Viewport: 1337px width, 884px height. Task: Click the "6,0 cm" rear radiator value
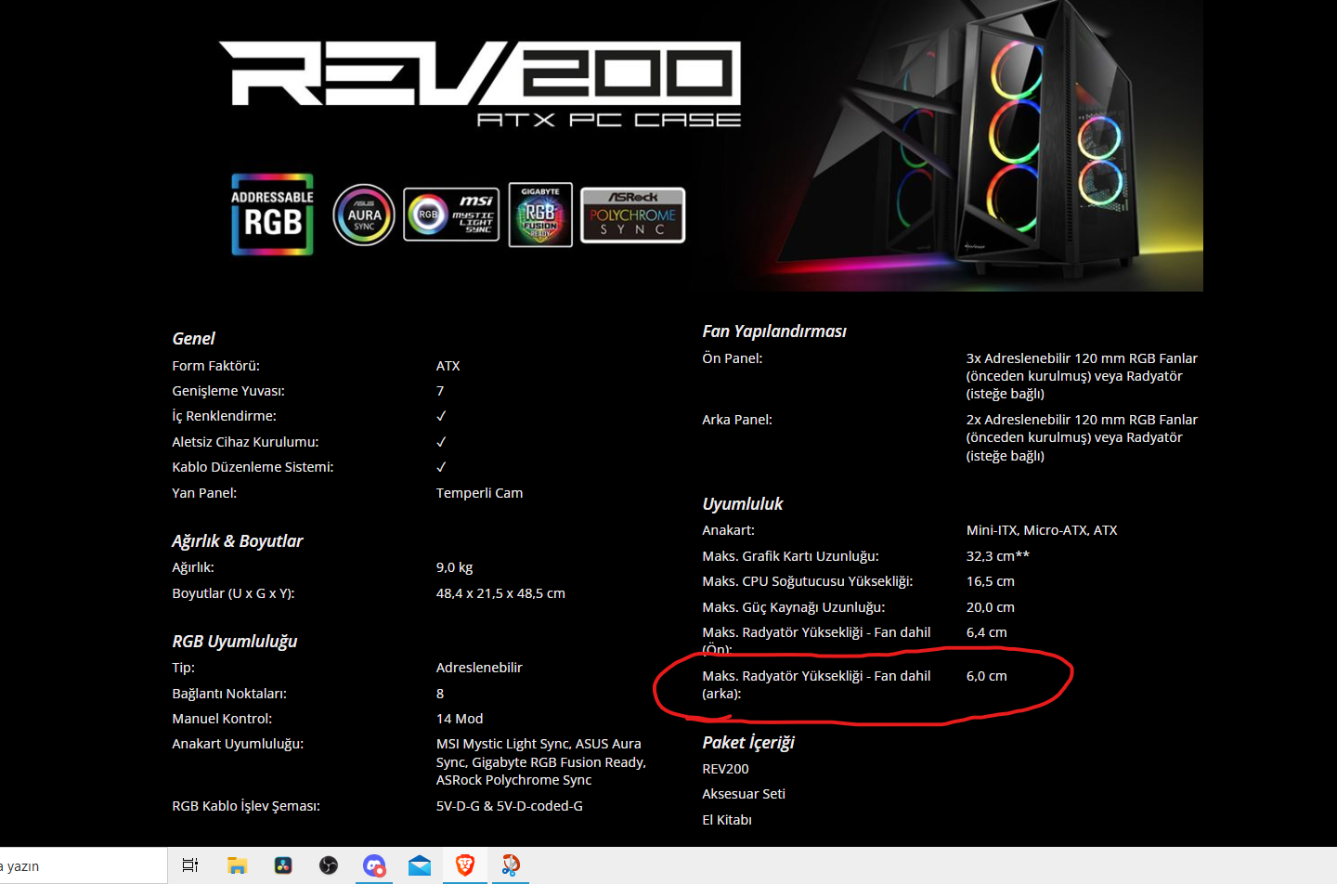987,676
